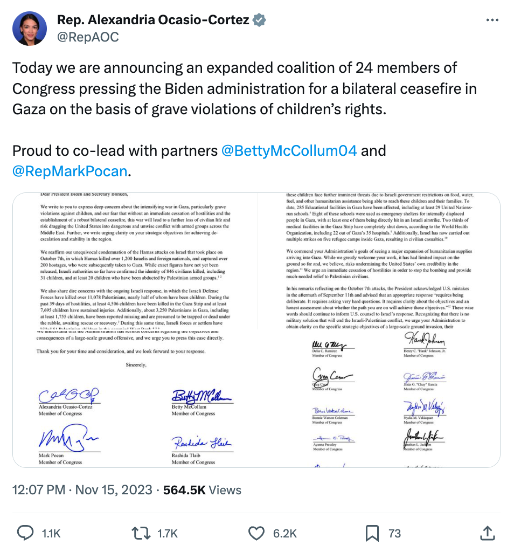Image resolution: width=514 pixels, height=552 pixels.
Task: Click the 1.1K replies count
Action: (x=51, y=533)
